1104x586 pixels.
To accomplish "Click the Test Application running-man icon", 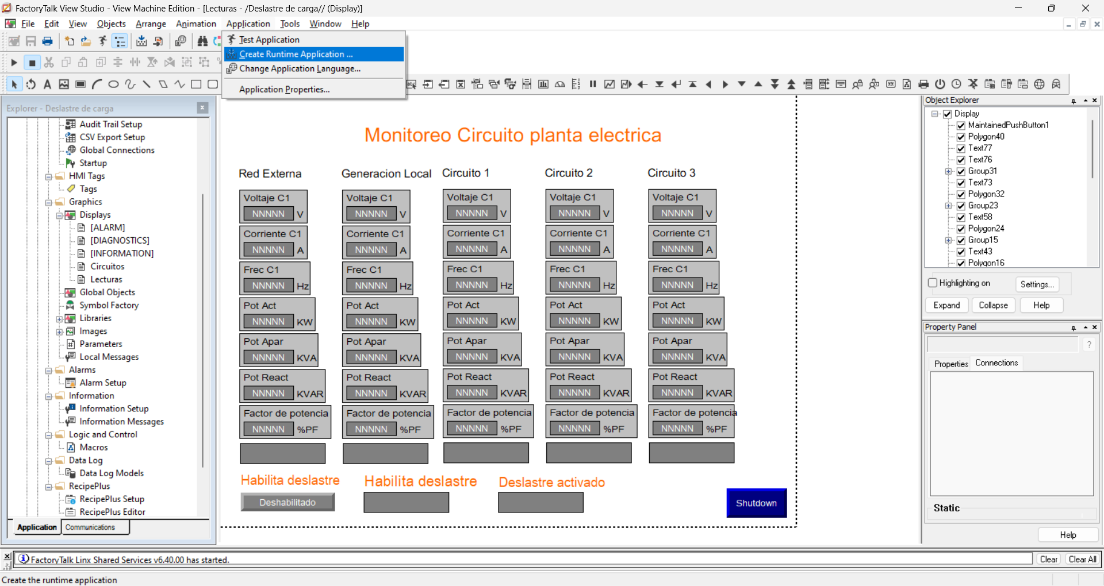I will [x=102, y=41].
